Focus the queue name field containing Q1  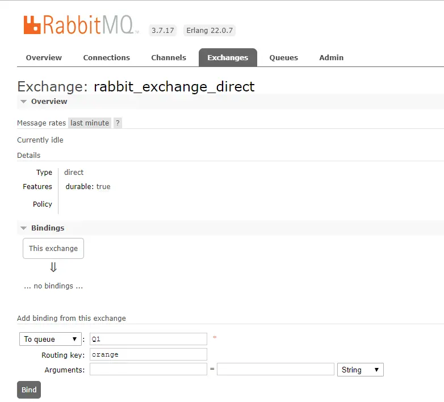(x=148, y=339)
